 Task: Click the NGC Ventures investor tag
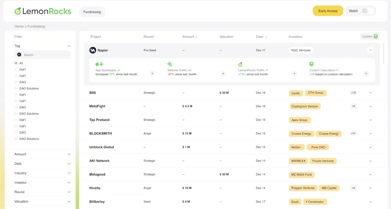301,50
